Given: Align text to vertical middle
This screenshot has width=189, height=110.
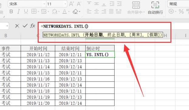Looking at the screenshot, I should pos(96,4).
